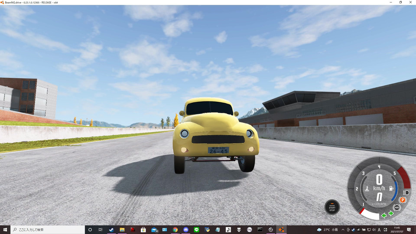
Task: Select the BeamNG.drive taskbar icon
Action: coord(281,230)
